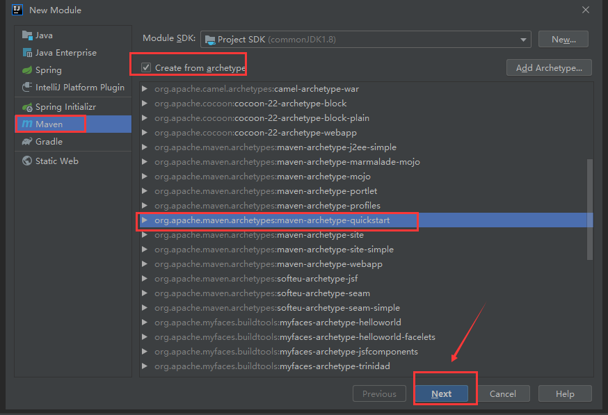Select myfaces-archetype-helloworld row

[x=367, y=323]
